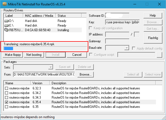166x120 pixels.
Task: Uncheck routeros-mipsbe 6.35.4 package
Action: click(x=7, y=102)
